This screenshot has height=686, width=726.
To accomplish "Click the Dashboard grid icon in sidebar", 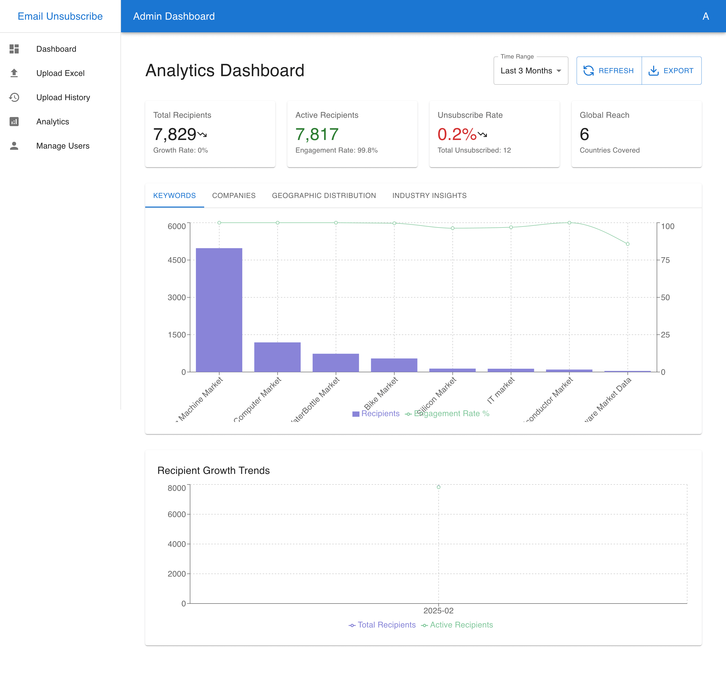I will 14,49.
